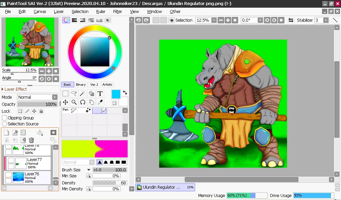The width and height of the screenshot is (341, 200).
Task: Select the lasso selection tool
Action: coord(74,94)
